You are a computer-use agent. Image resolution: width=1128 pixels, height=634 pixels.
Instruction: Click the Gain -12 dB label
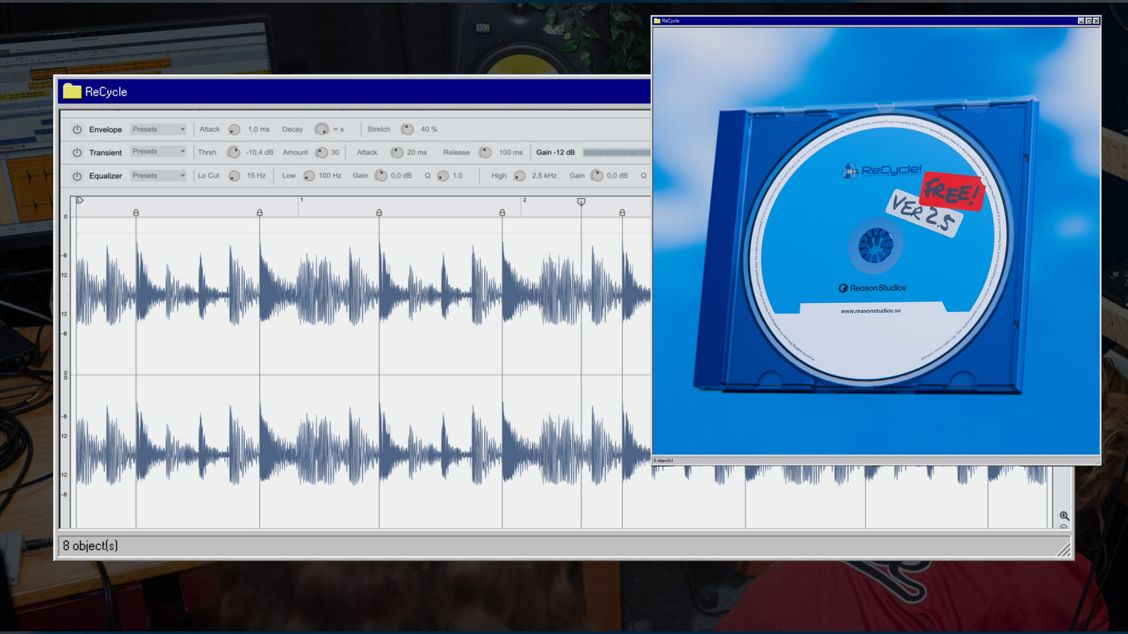(x=556, y=152)
